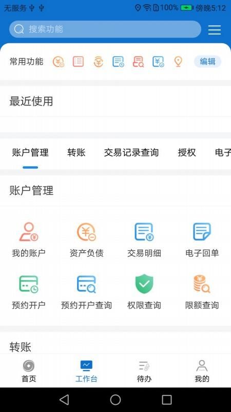Tap the Android back navigation button
The width and height of the screenshot is (231, 412).
[x=64, y=400]
